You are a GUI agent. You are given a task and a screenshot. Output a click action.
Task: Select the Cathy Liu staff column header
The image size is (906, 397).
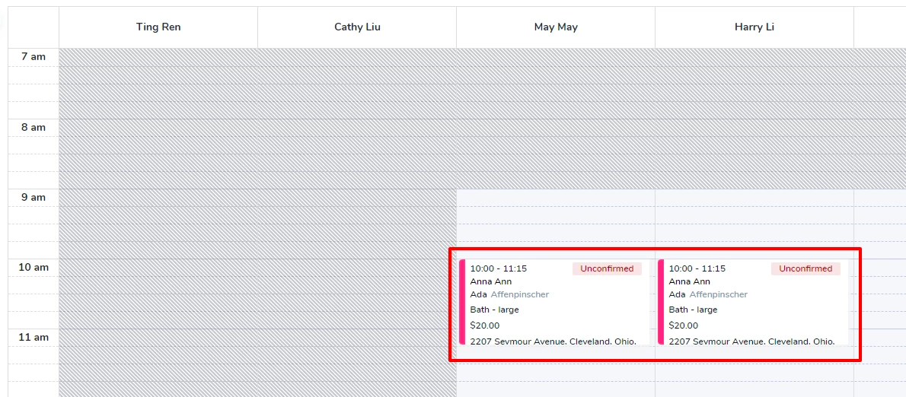pos(357,27)
